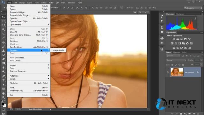Toggle shape layer filter
Screen dimensions: 204x115
tap(194, 56)
